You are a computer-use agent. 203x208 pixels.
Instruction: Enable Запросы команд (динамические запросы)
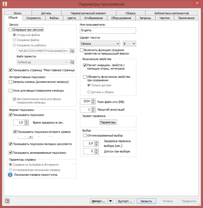(10, 82)
